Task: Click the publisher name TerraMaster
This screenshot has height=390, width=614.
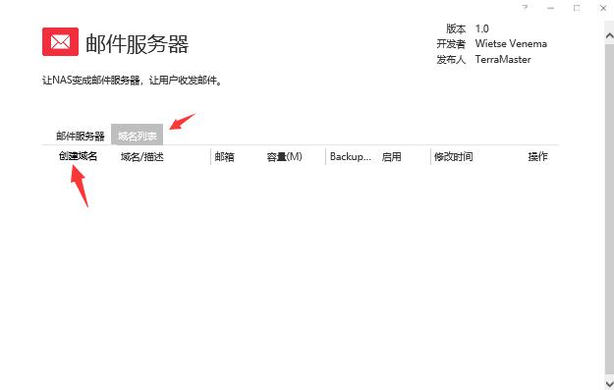Action: coord(503,59)
